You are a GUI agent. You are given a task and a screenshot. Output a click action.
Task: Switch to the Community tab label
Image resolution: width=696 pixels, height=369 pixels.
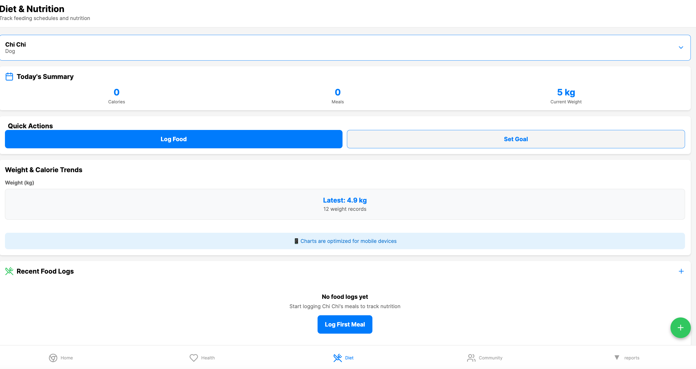point(490,358)
